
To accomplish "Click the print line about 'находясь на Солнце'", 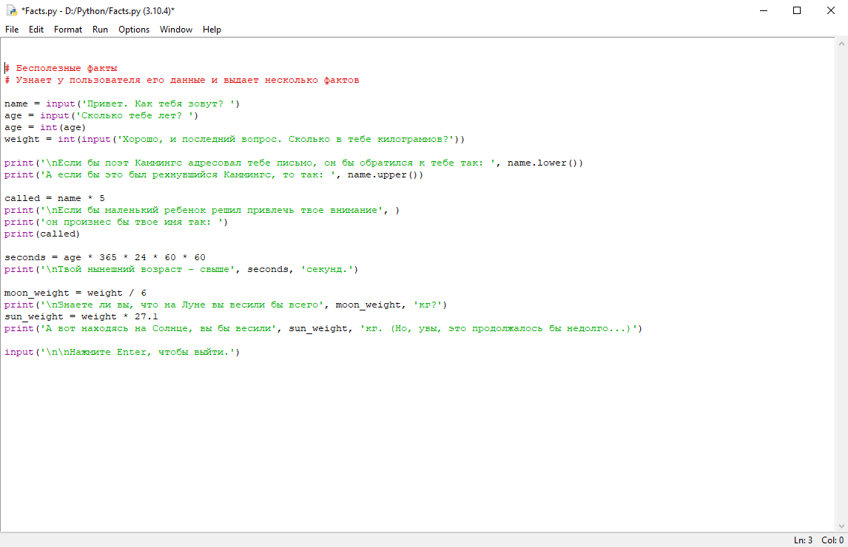I will click(x=323, y=329).
